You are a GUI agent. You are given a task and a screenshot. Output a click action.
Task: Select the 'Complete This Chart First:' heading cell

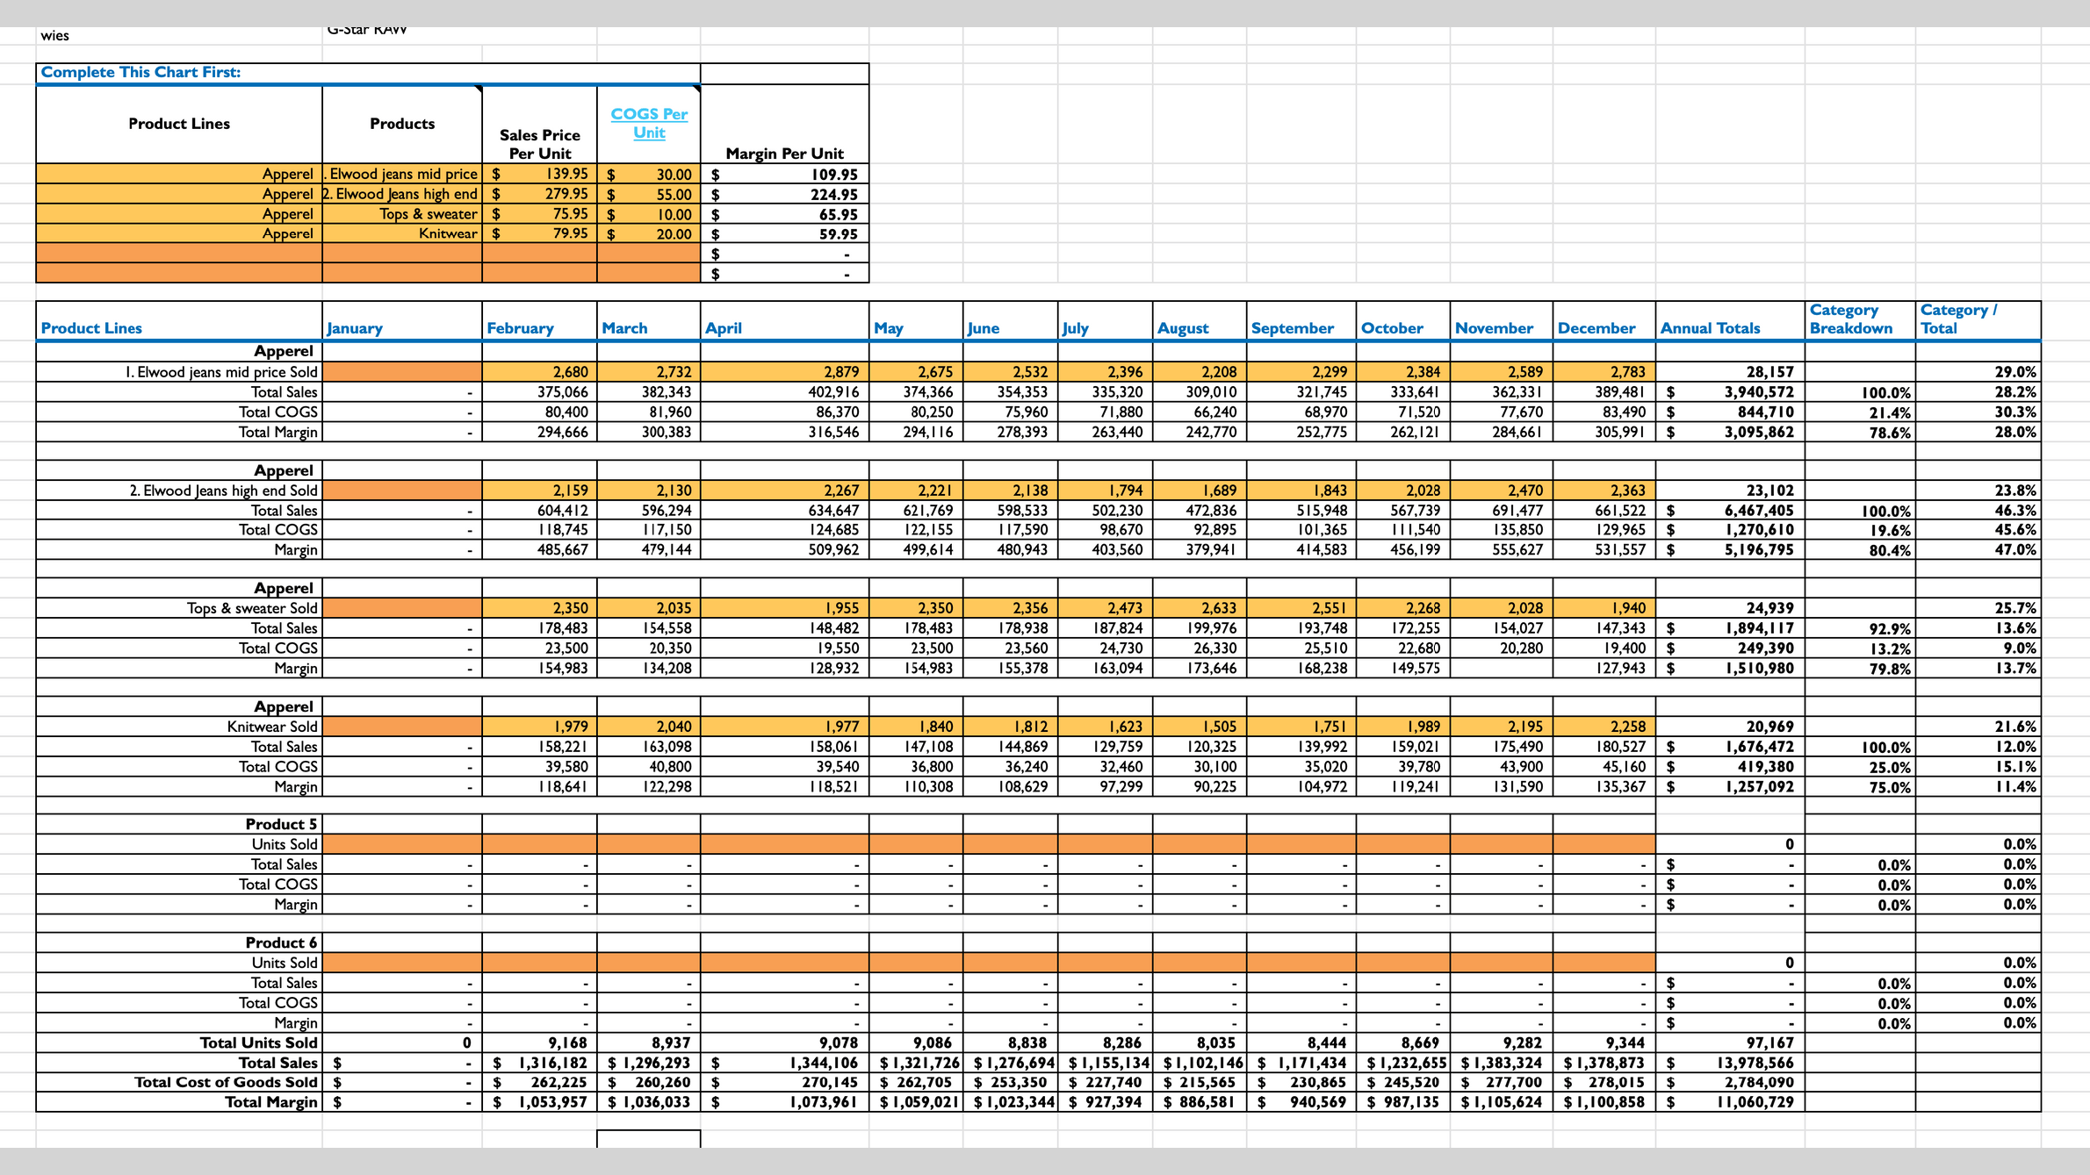pos(368,73)
